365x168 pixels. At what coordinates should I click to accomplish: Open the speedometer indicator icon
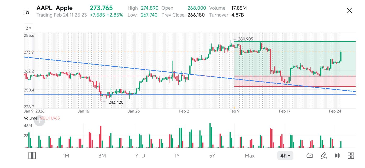click(x=310, y=155)
